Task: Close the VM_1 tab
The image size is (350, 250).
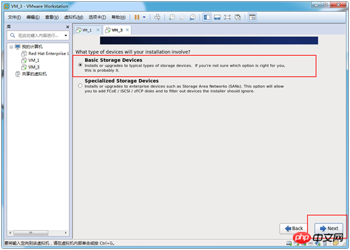Action: click(98, 30)
